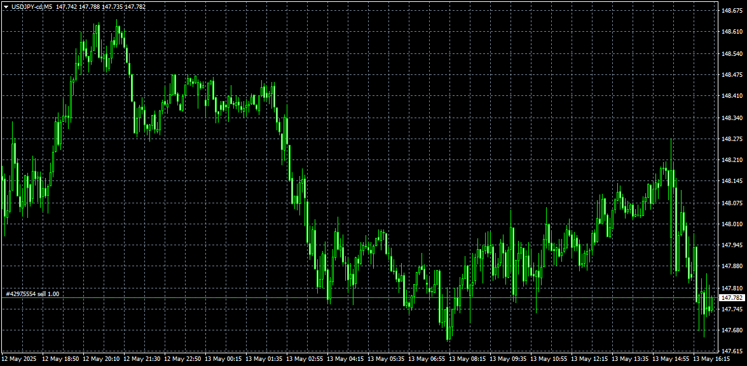Click the 148.275 price axis label
Viewport: 747px width, 366px height.
click(733, 139)
